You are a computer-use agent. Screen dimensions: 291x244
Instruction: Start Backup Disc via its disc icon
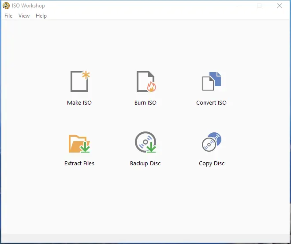click(145, 142)
